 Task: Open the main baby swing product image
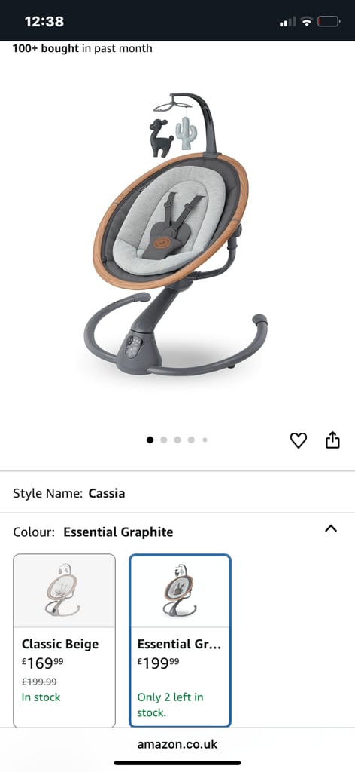176,234
